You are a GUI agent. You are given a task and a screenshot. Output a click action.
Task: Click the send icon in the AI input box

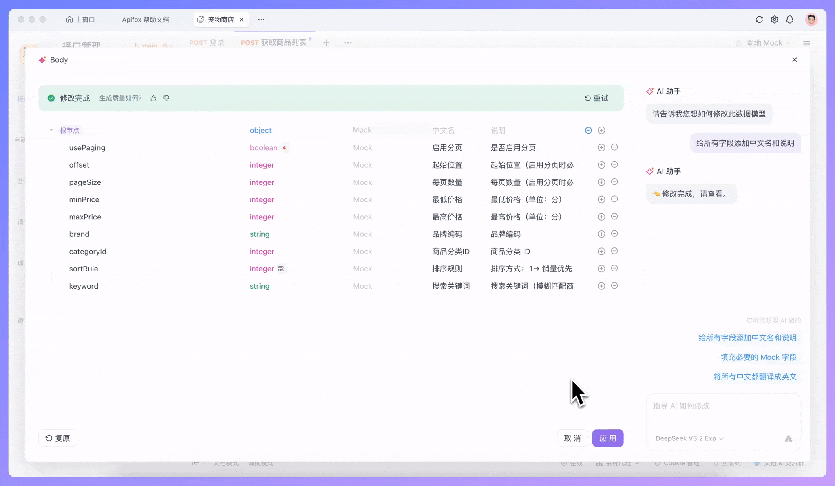click(788, 439)
